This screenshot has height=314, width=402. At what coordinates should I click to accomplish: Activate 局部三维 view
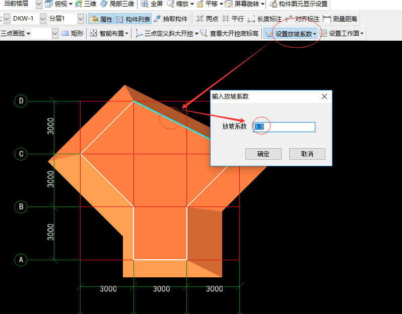[x=117, y=4]
